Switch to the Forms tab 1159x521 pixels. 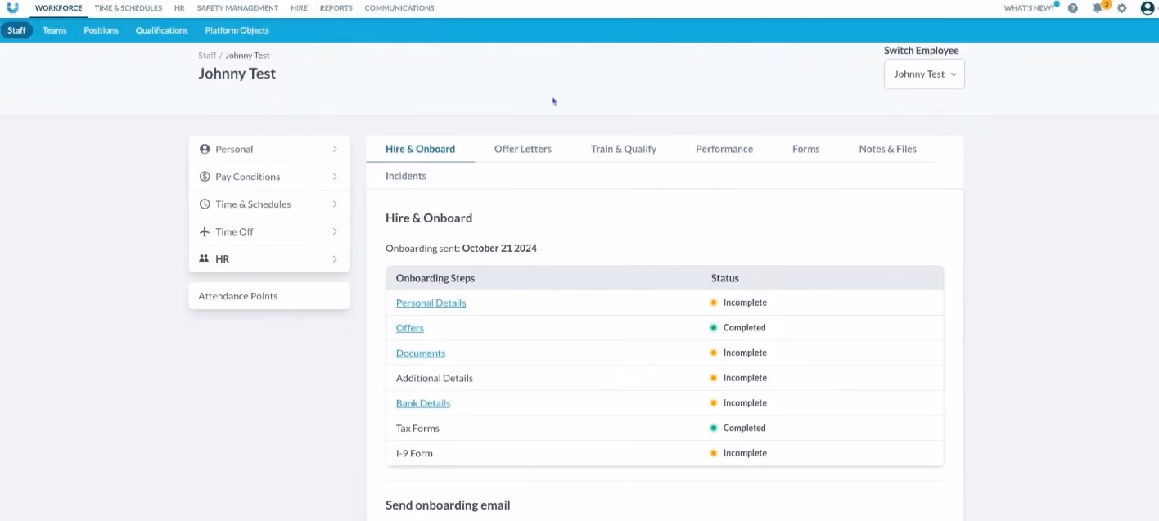[x=806, y=149]
